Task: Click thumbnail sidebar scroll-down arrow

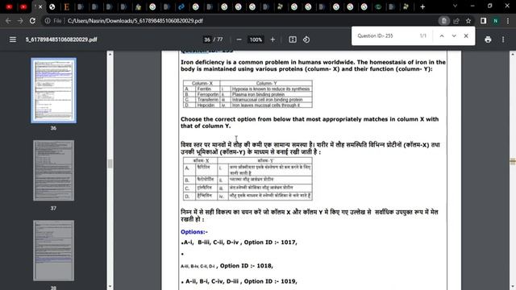Action: (x=110, y=287)
